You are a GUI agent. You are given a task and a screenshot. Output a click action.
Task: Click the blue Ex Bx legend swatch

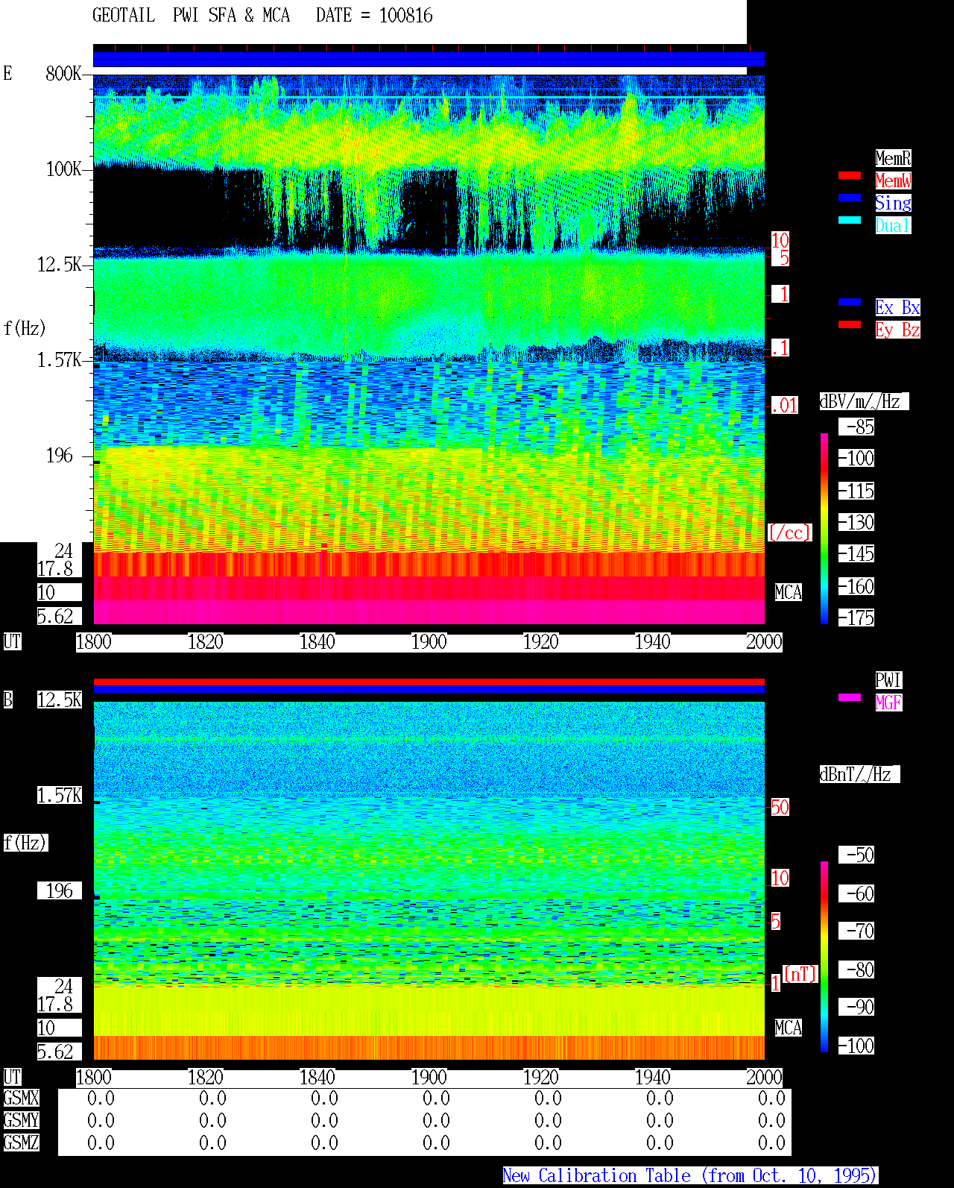point(850,302)
